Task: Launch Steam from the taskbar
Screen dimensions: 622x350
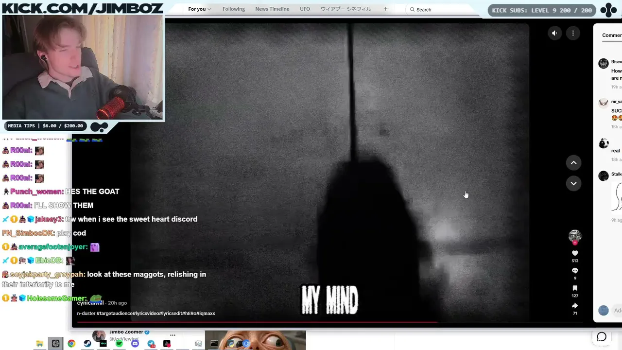Action: click(87, 344)
